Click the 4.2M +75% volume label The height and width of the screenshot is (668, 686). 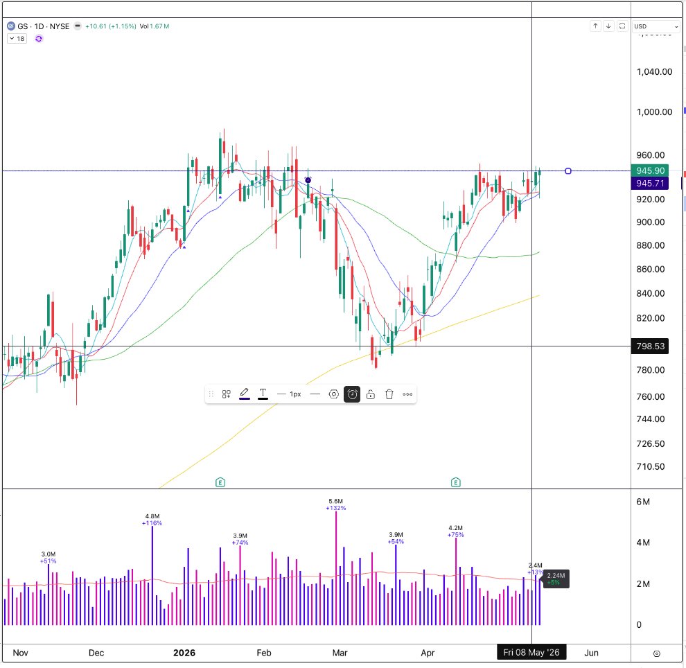click(455, 531)
